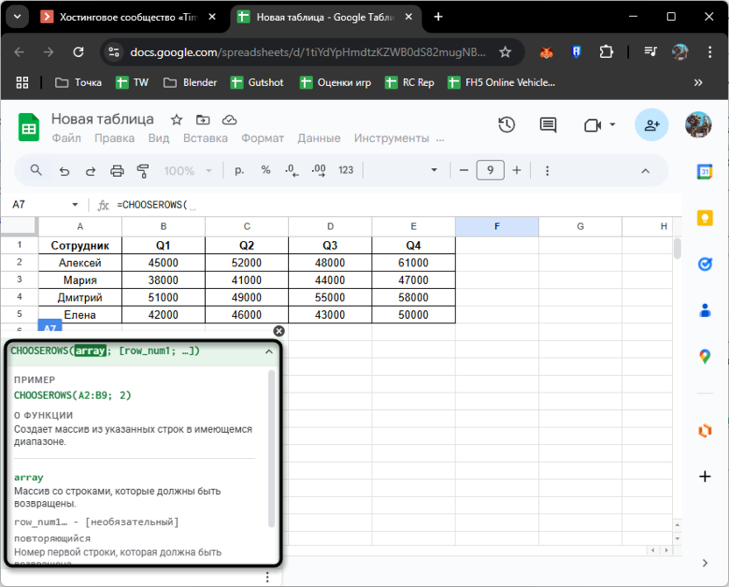The width and height of the screenshot is (729, 587).
Task: Open the Вставка menu
Action: coord(205,138)
